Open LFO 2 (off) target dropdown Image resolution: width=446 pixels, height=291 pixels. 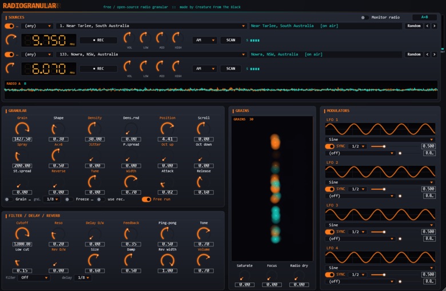pyautogui.click(x=360, y=196)
